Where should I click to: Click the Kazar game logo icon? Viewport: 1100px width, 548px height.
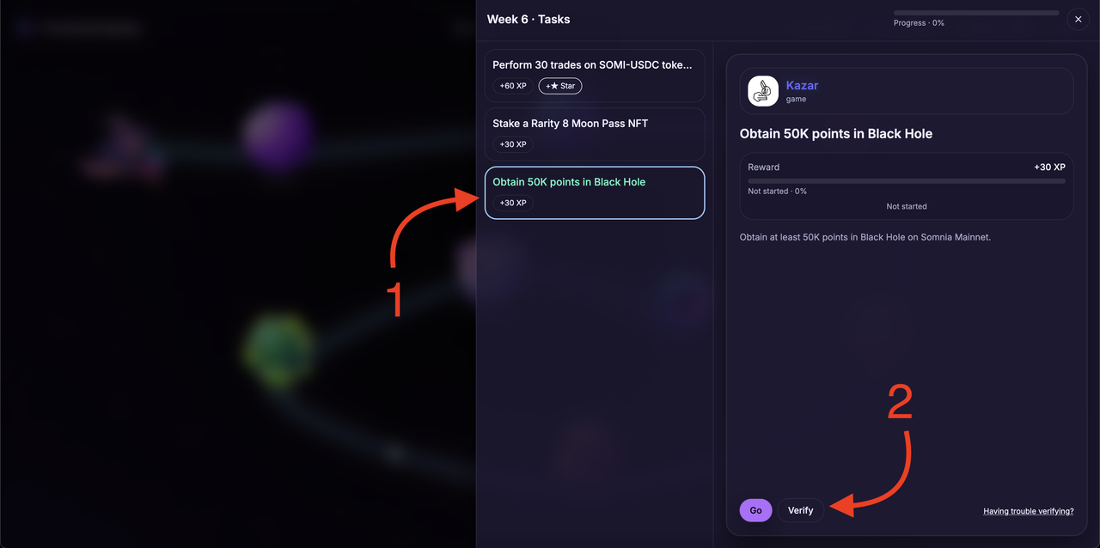click(x=763, y=91)
